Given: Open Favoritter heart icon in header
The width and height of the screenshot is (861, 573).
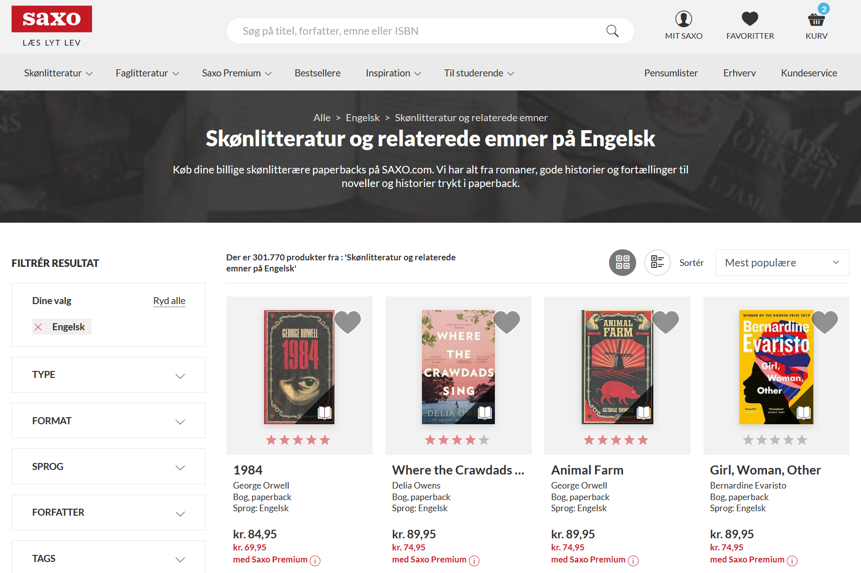Looking at the screenshot, I should coord(750,19).
